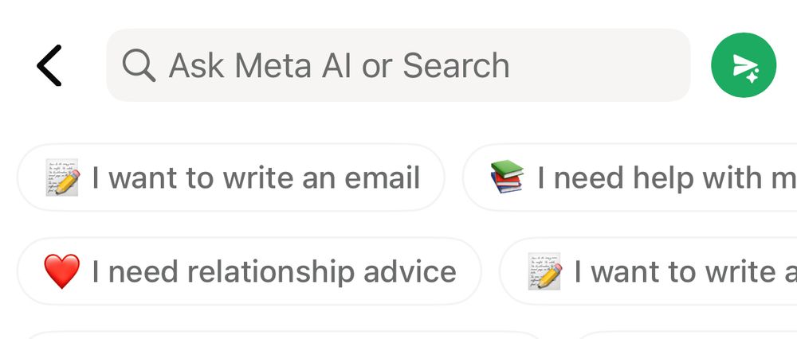Tap the partially visible bottom-right suggestion chip
The width and height of the screenshot is (797, 339).
click(x=686, y=335)
